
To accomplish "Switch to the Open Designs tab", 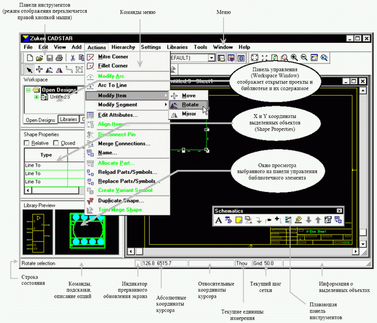I will pos(41,120).
